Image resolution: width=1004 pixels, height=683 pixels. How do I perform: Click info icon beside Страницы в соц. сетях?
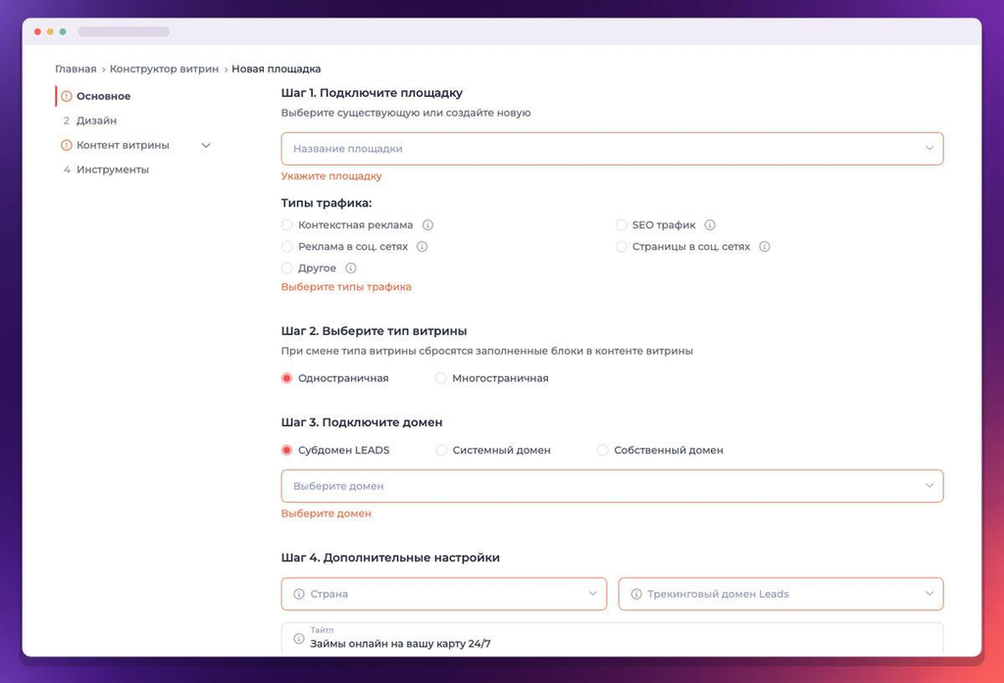(765, 246)
